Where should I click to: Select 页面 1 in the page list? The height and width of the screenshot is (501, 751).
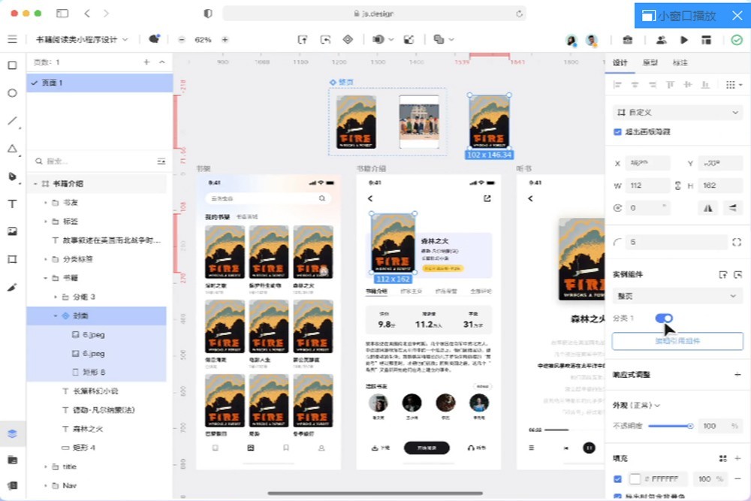pos(100,83)
